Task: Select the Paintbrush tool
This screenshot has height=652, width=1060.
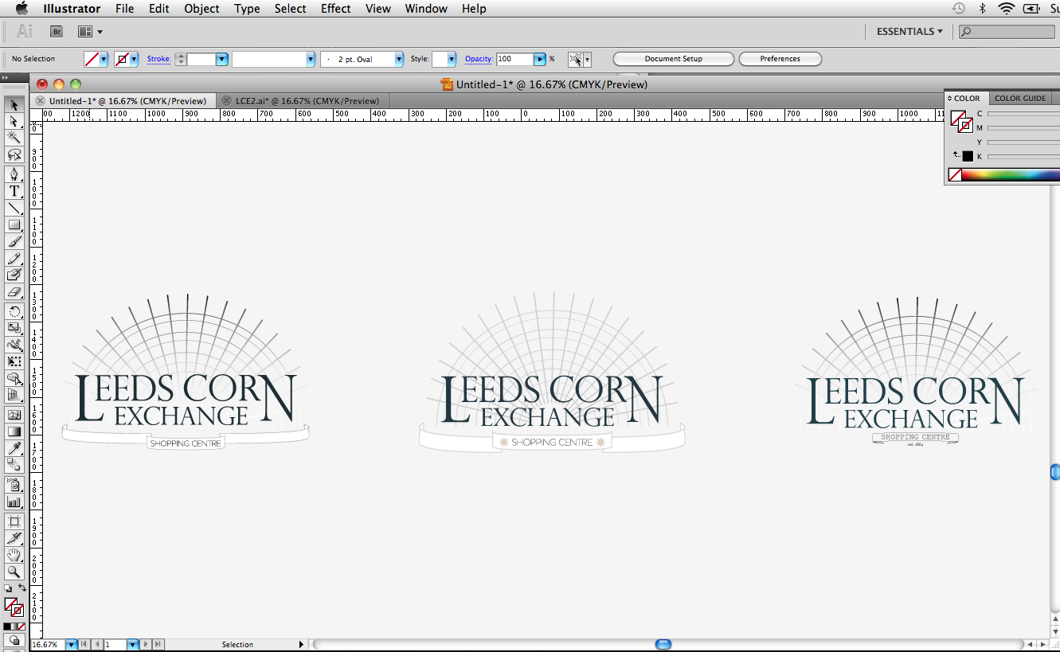Action: (x=14, y=241)
